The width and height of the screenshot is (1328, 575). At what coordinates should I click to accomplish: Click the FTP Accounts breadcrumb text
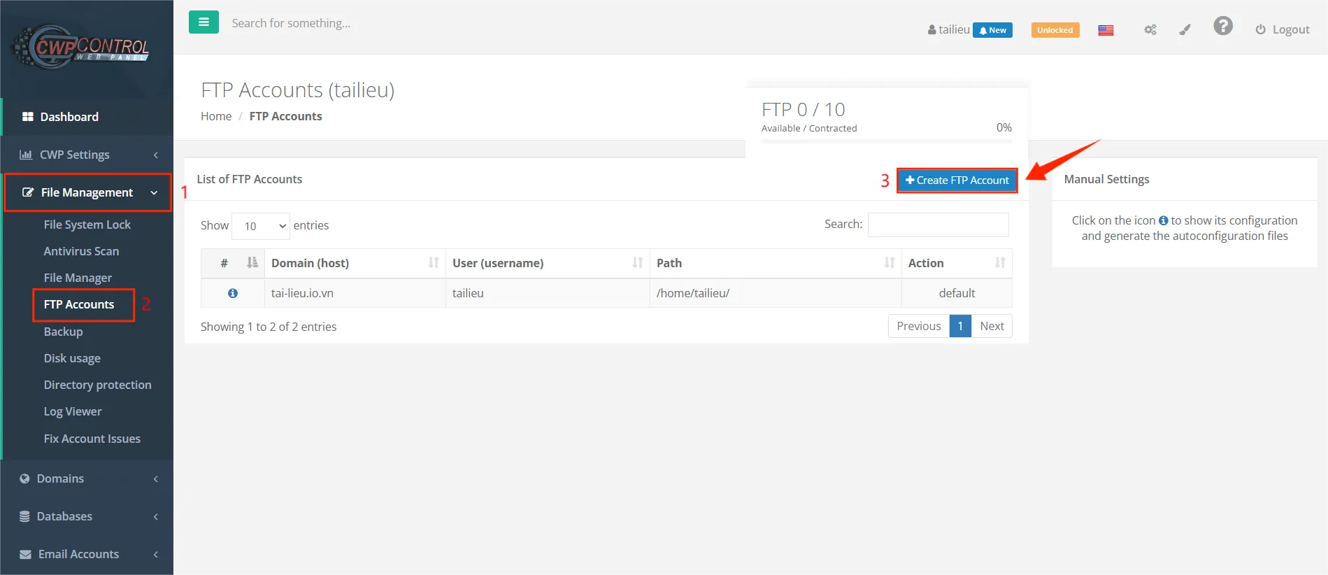coord(286,116)
